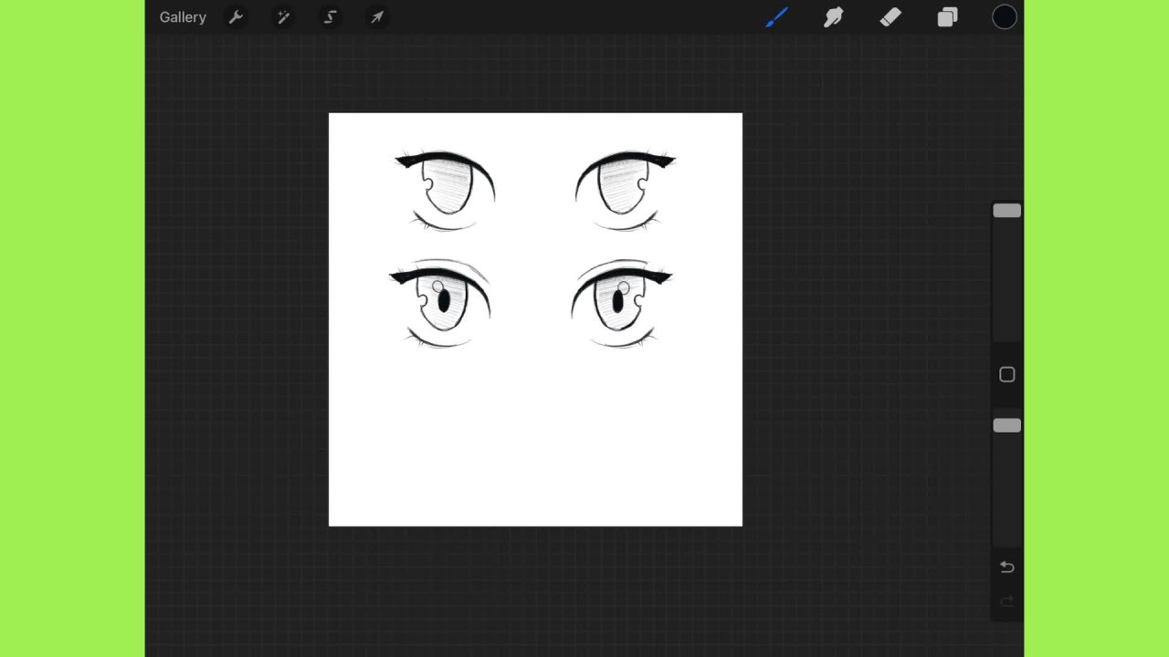Click the brush opacity slider handle

coord(1006,425)
